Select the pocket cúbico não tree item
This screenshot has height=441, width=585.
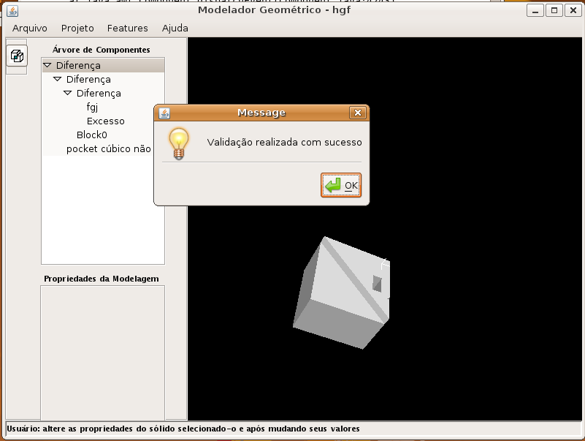click(108, 148)
